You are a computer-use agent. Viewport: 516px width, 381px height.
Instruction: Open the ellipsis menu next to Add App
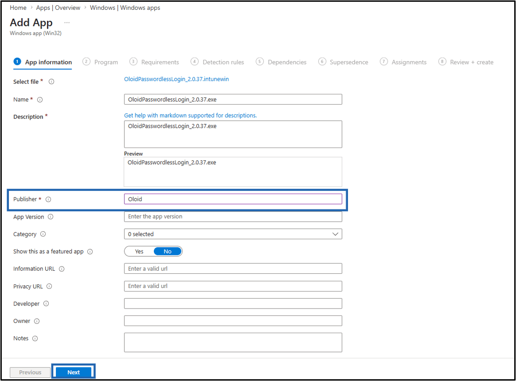[x=67, y=23]
